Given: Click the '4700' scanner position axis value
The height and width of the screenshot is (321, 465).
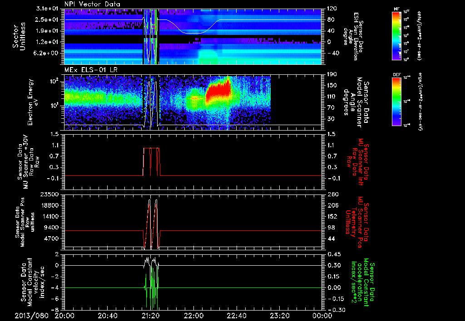Looking at the screenshot, I should pos(52,238).
